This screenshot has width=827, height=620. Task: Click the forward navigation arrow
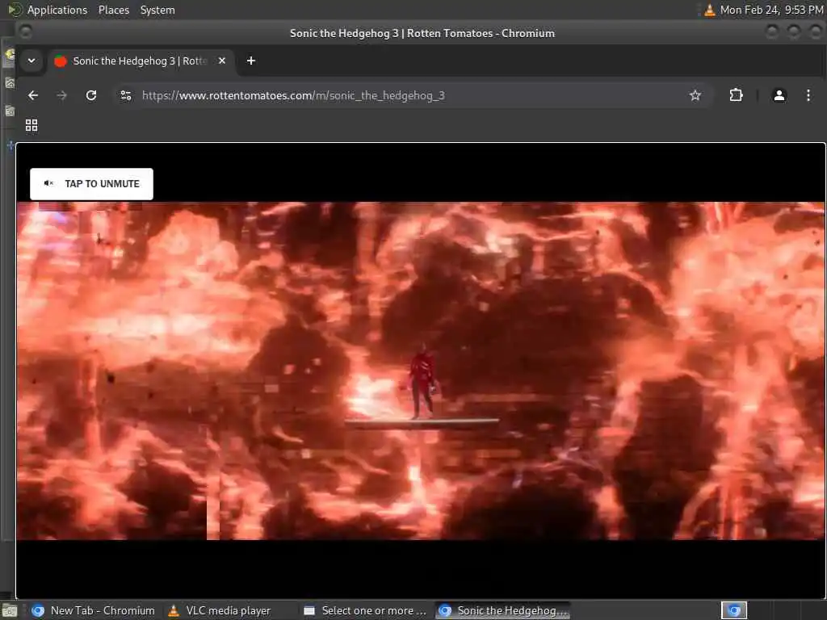pyautogui.click(x=61, y=95)
